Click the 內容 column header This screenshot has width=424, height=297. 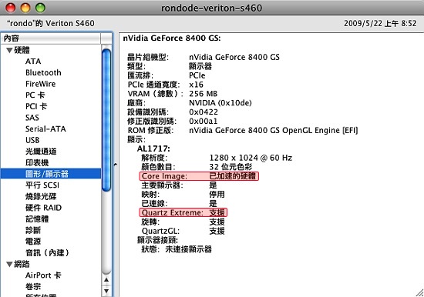(x=51, y=38)
